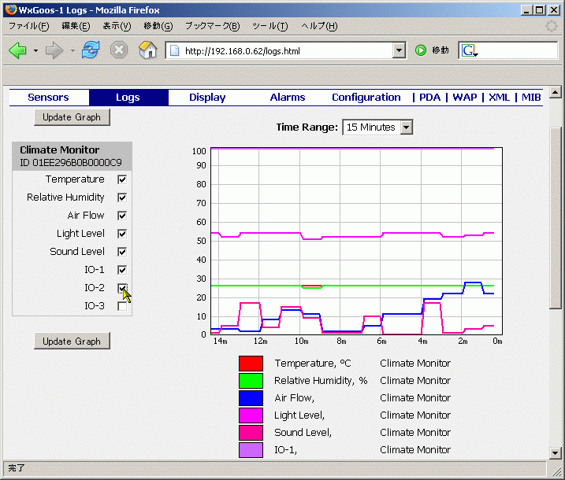Open the 編集(E) menu

pos(76,26)
